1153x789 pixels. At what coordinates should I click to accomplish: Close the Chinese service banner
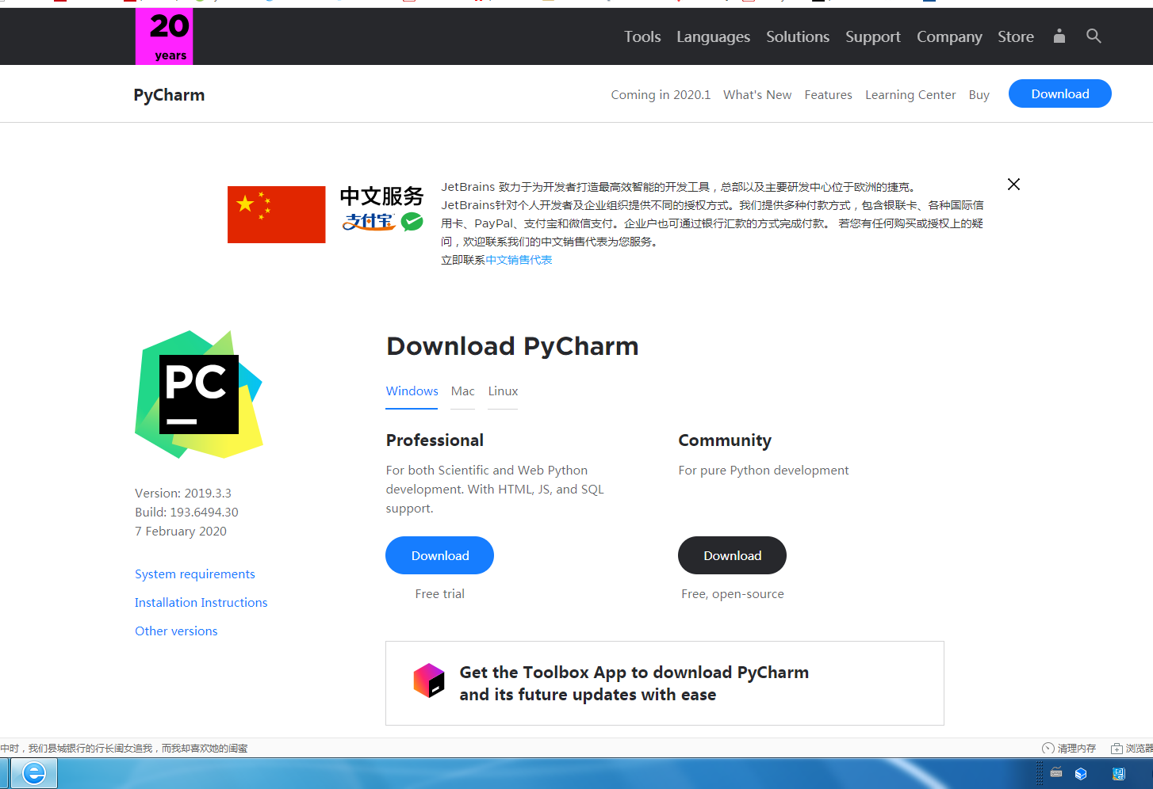coord(1013,185)
